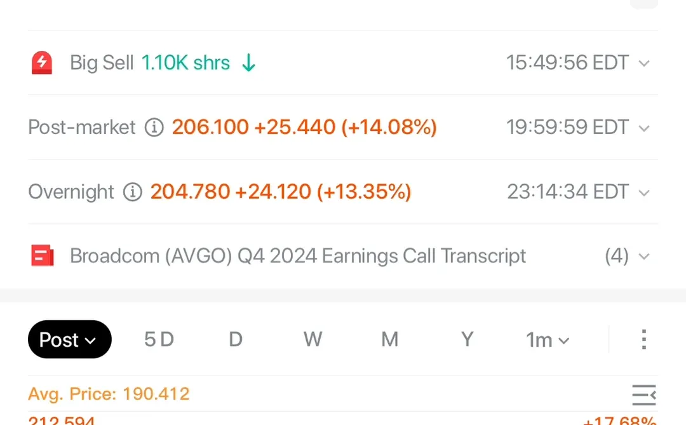The width and height of the screenshot is (686, 425).
Task: Switch to the D daily chart tab
Action: [236, 340]
